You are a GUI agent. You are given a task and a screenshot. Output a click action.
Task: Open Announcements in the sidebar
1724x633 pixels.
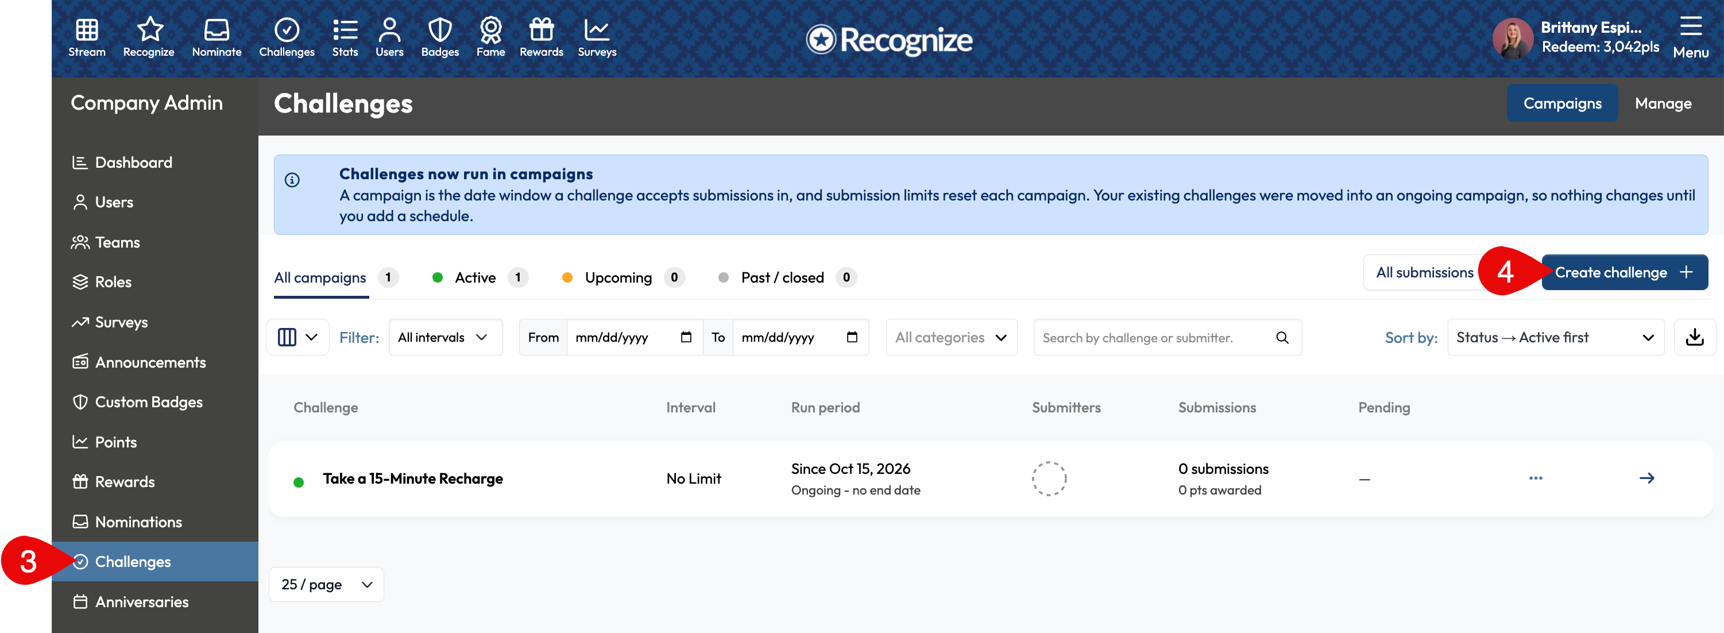(154, 362)
